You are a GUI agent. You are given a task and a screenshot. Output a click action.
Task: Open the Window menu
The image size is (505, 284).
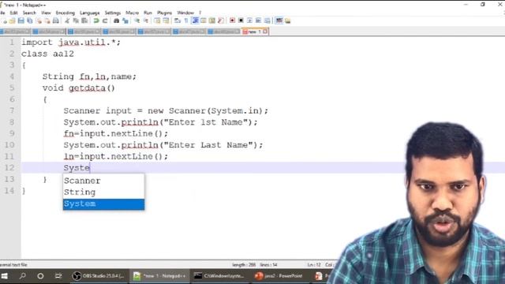coord(185,13)
